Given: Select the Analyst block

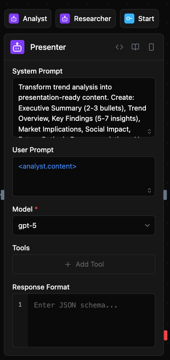Looking at the screenshot, I should coord(28,18).
